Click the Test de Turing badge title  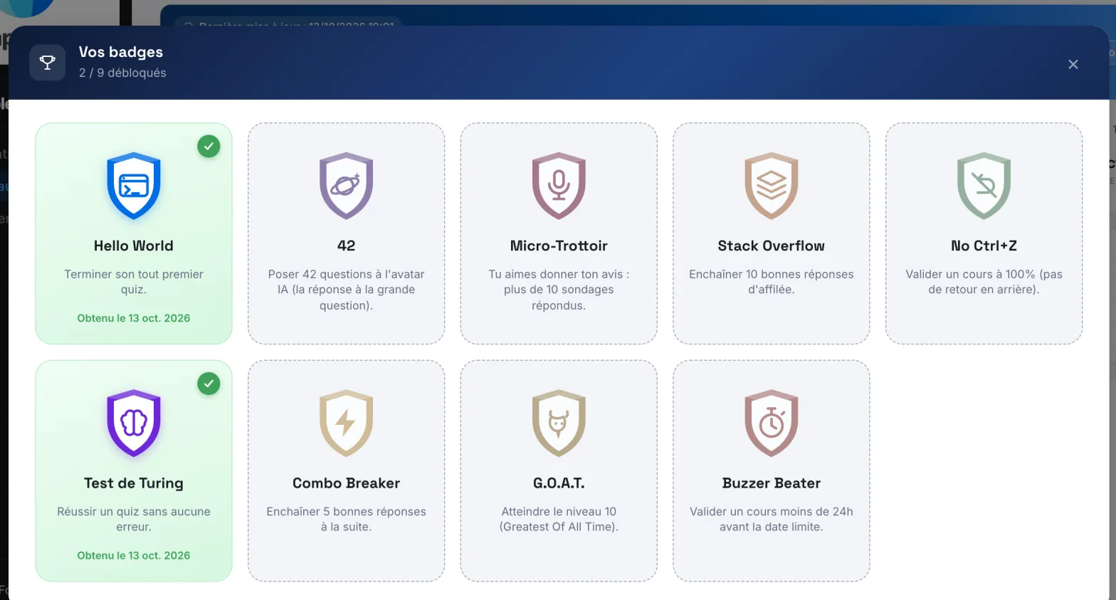click(x=134, y=483)
